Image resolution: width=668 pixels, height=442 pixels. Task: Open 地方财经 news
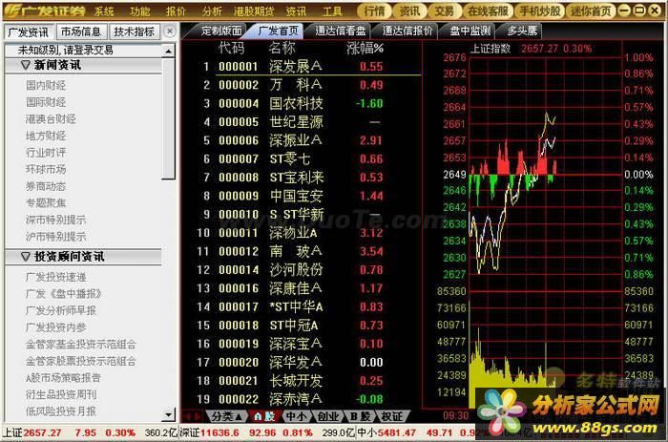coord(46,136)
